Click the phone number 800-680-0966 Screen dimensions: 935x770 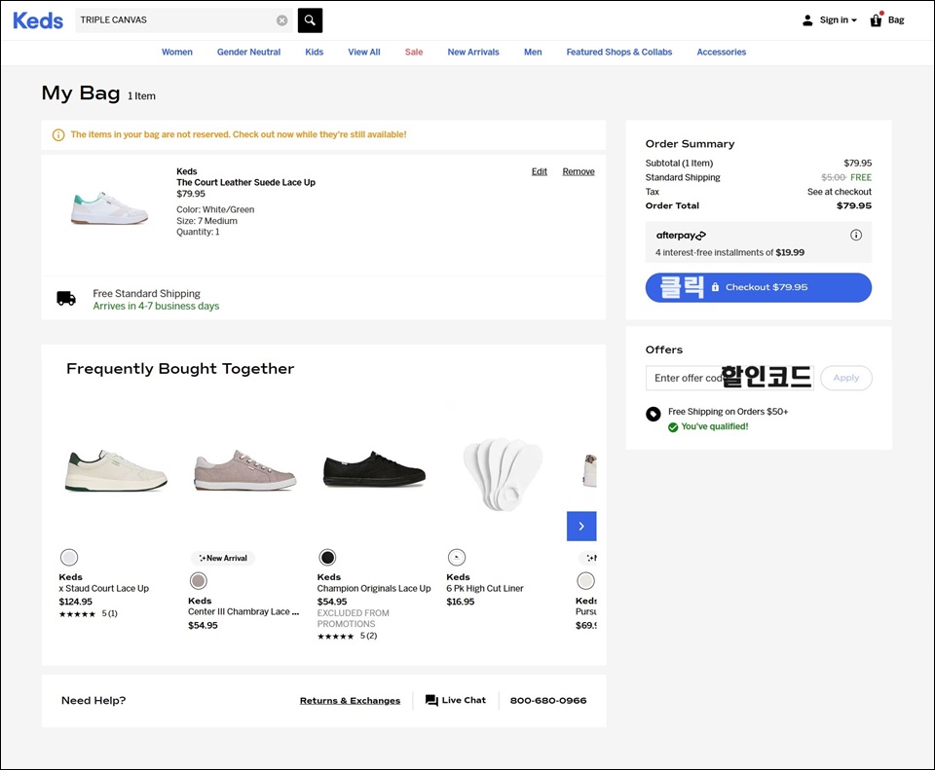coord(548,700)
